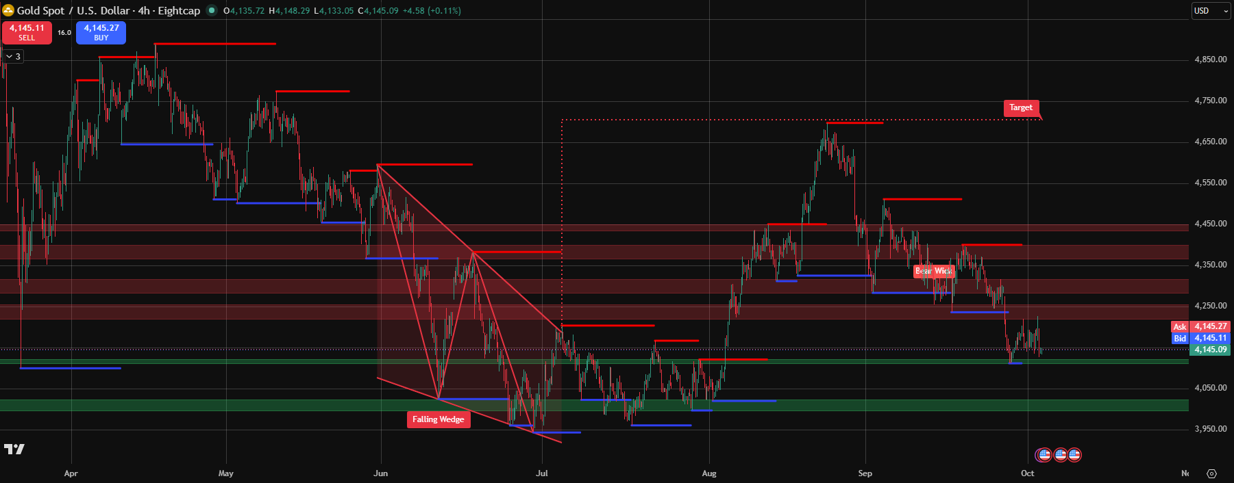Click the green market status dot
Image resolution: width=1234 pixels, height=483 pixels.
(x=212, y=10)
